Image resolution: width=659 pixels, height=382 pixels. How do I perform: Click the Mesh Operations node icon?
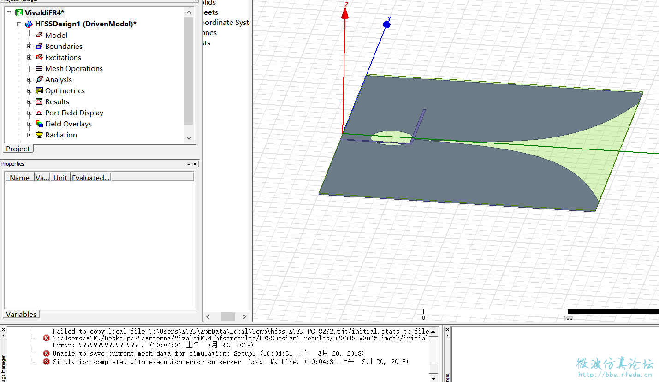(39, 68)
